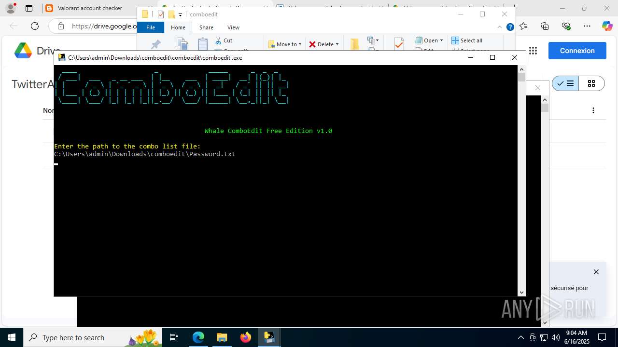The width and height of the screenshot is (618, 347).
Task: Click the Whale ComboEdit Free Edition title text
Action: click(268, 131)
